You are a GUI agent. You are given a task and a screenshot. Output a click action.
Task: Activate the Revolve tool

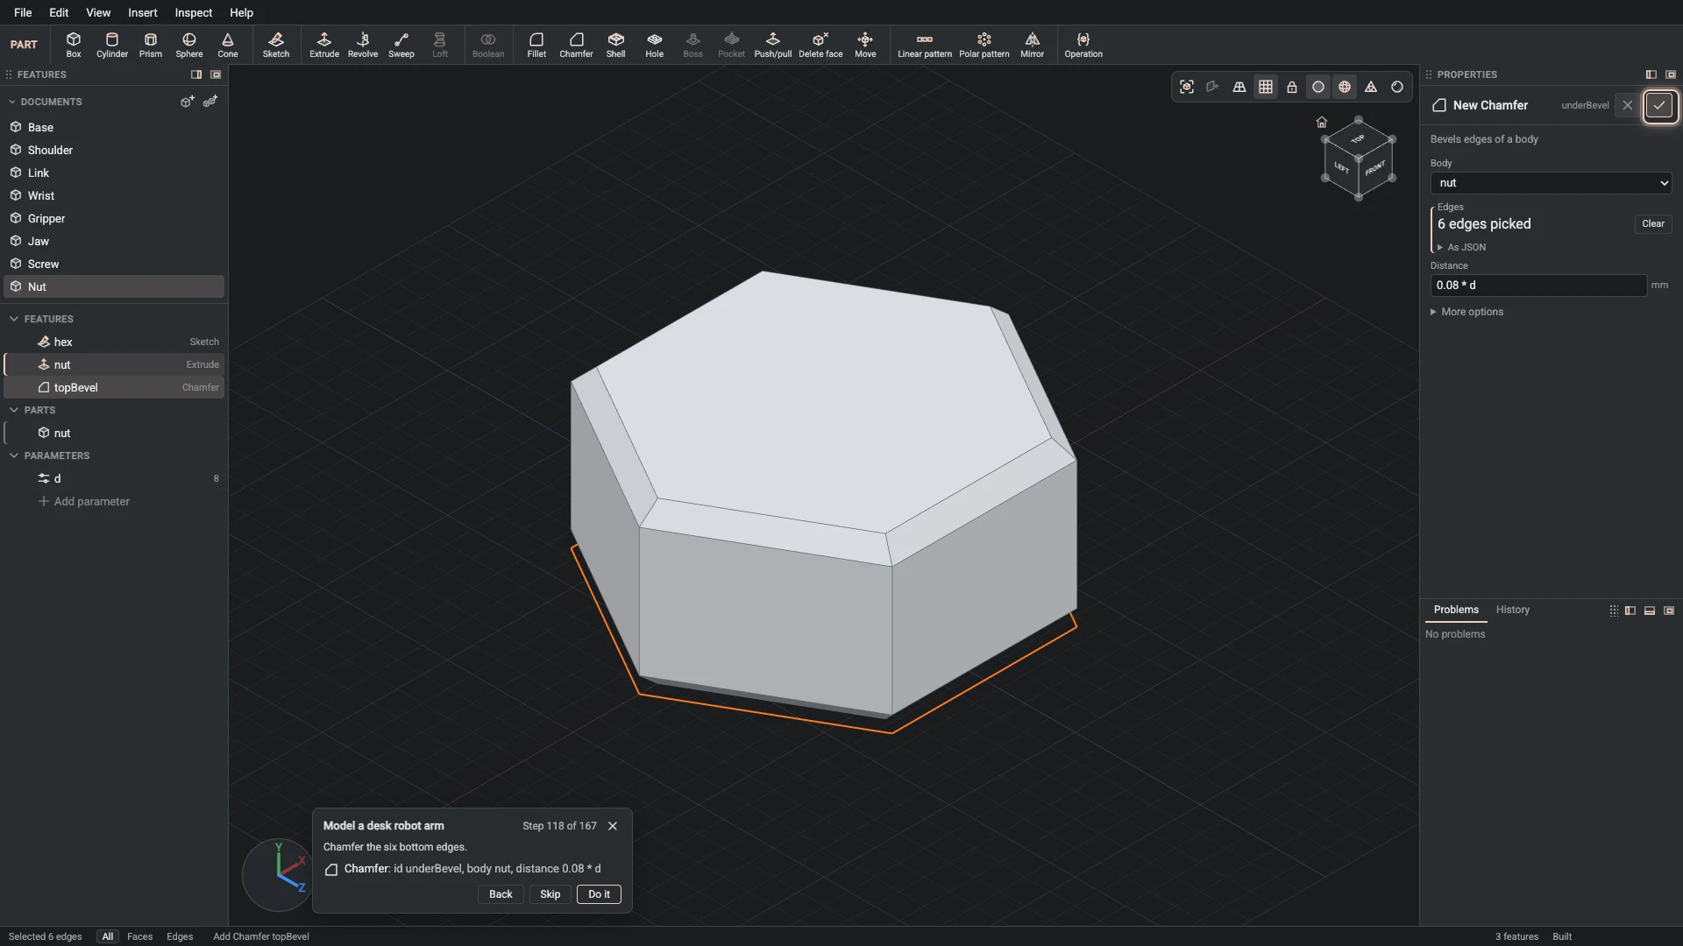pyautogui.click(x=363, y=45)
